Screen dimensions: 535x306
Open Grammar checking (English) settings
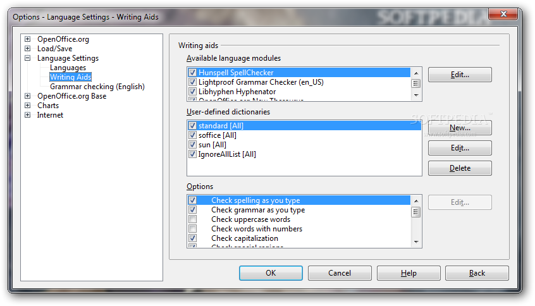pyautogui.click(x=97, y=87)
